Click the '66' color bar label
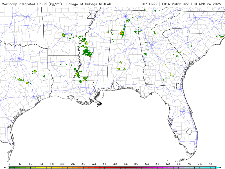The image size is (225, 169). coord(179,164)
